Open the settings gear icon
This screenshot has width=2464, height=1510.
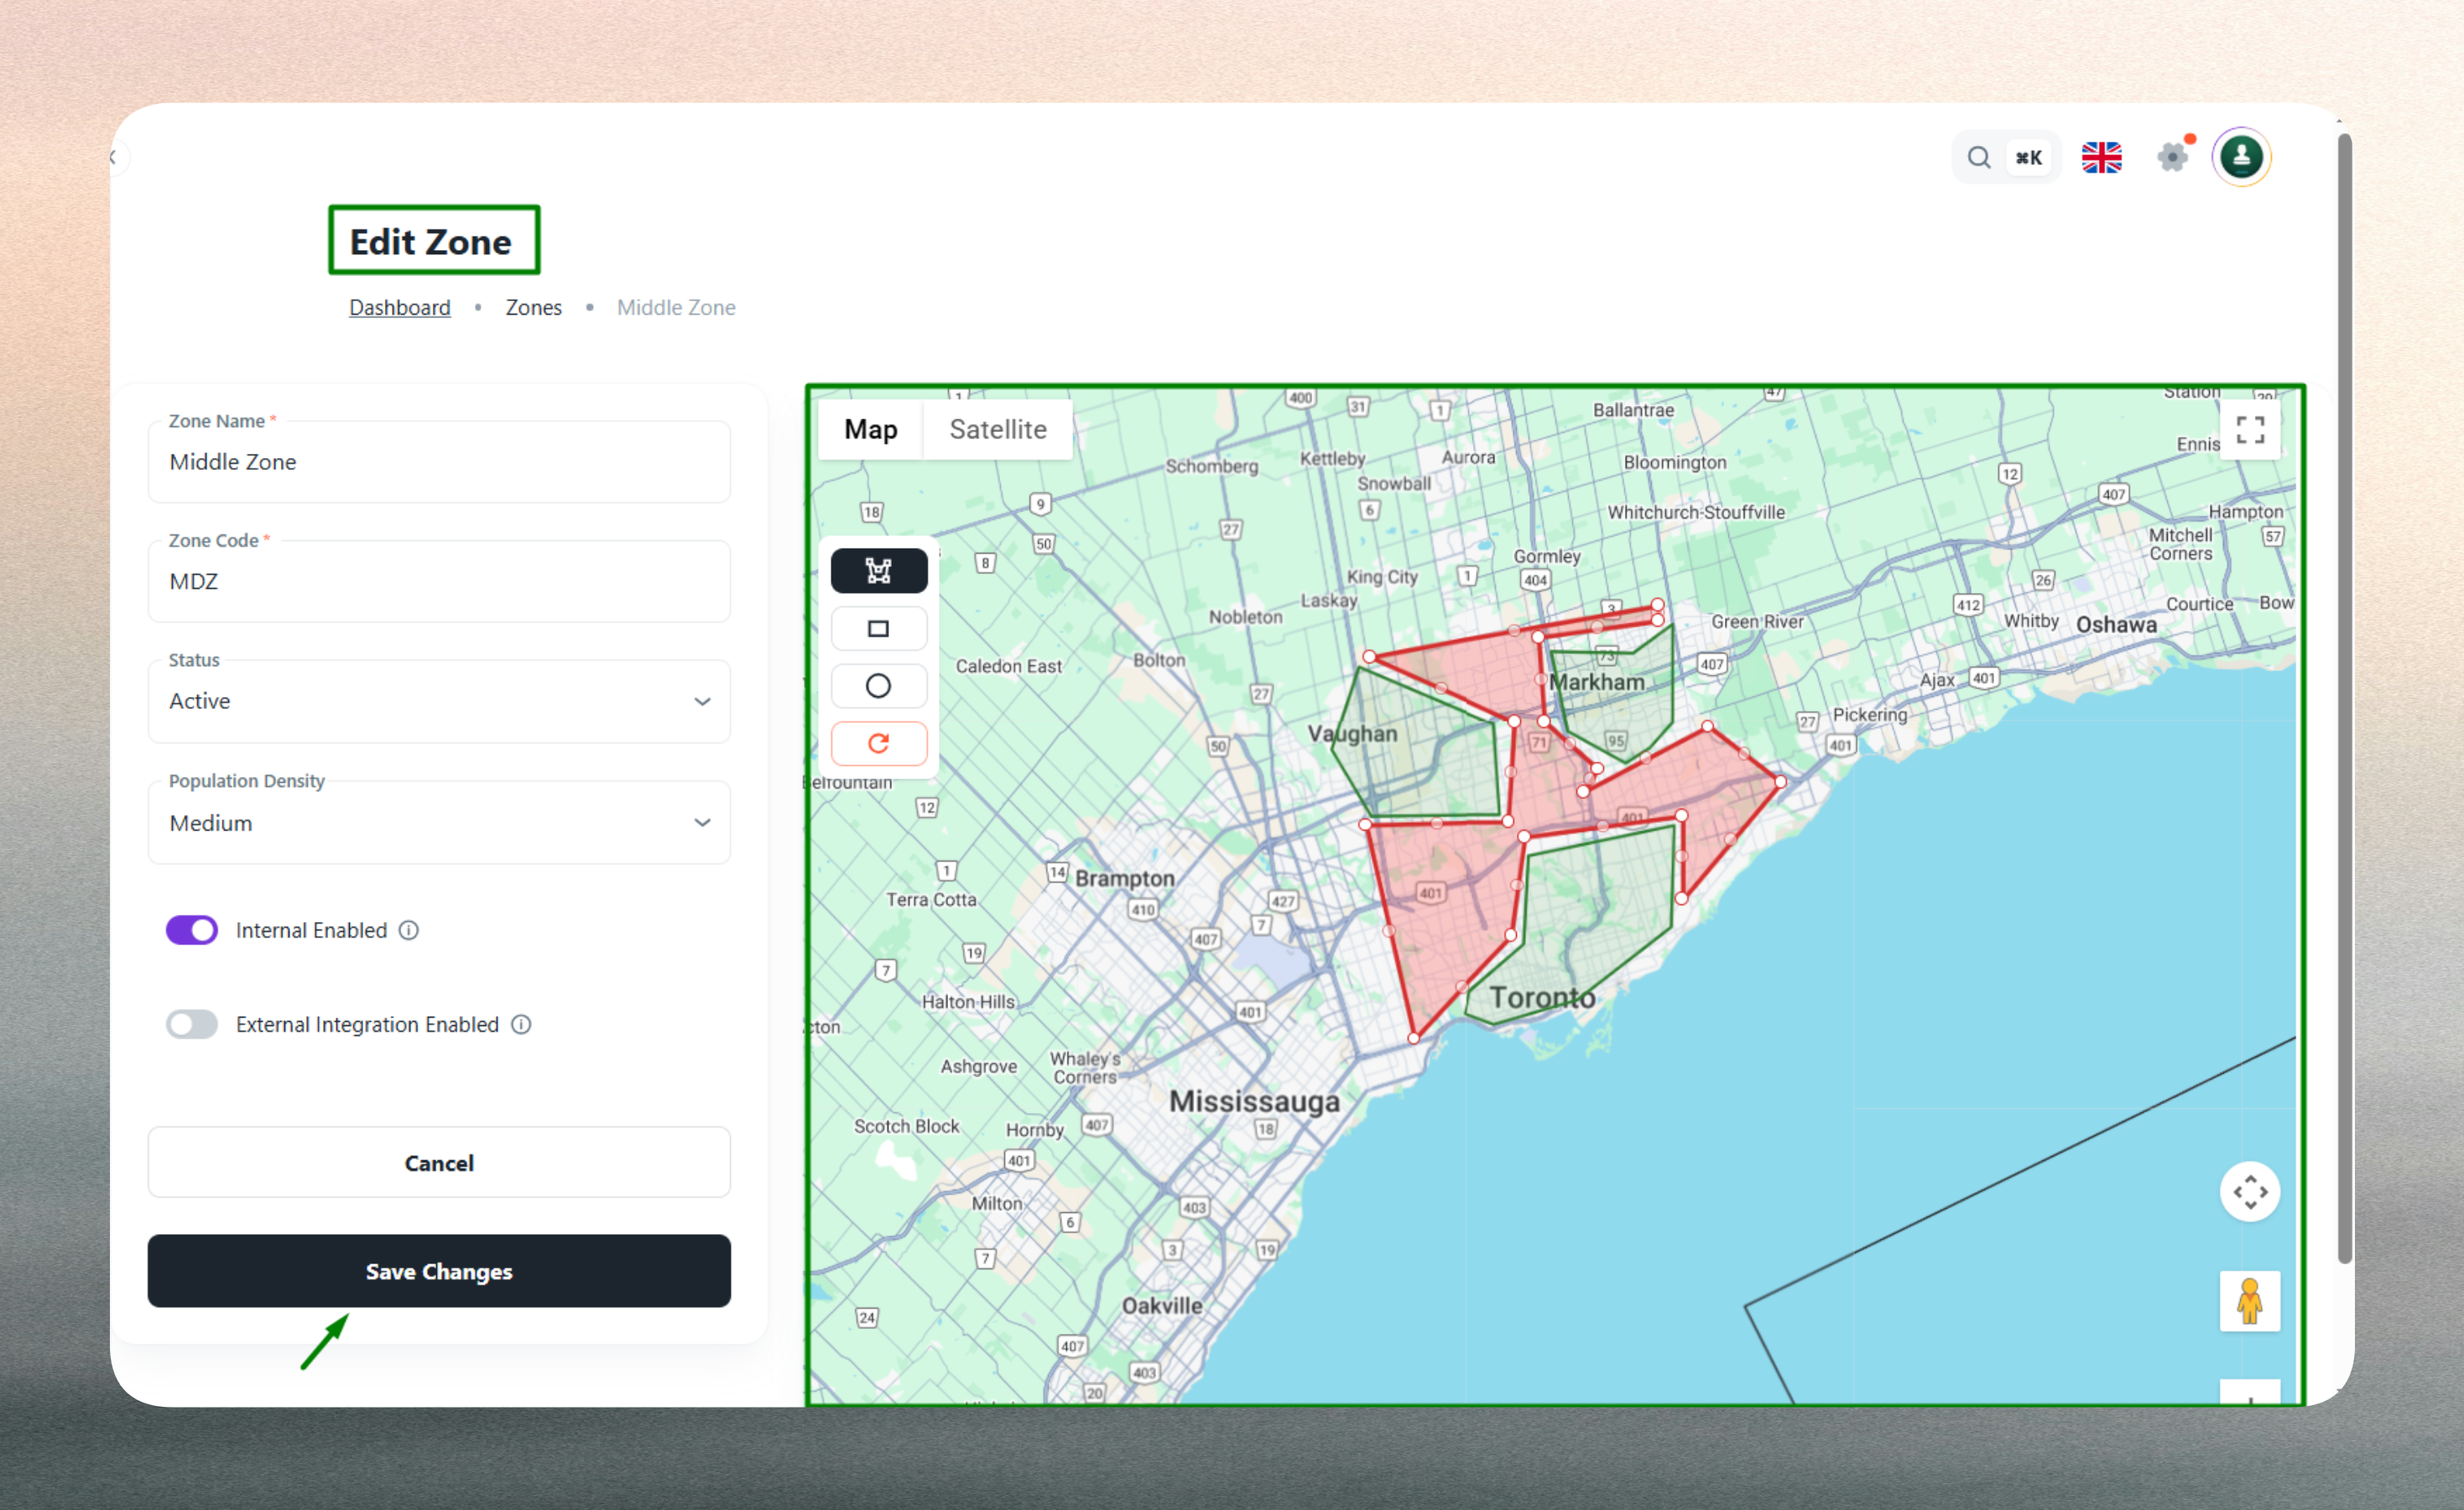pyautogui.click(x=2172, y=158)
